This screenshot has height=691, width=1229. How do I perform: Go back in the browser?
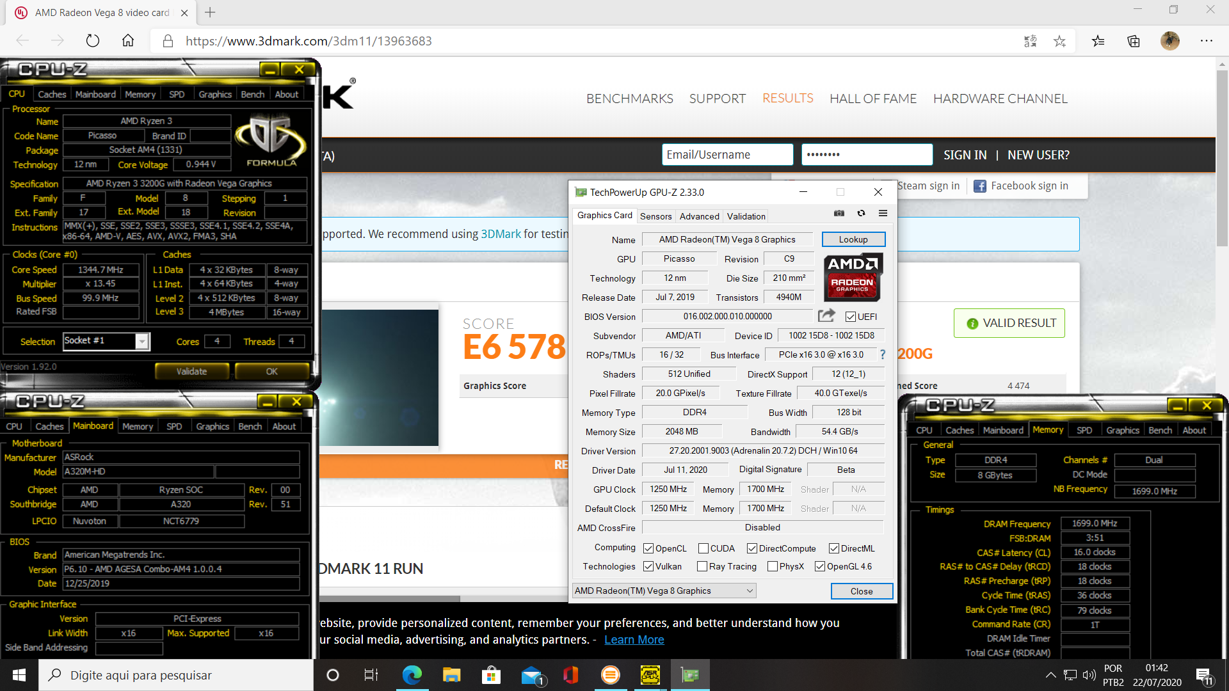pos(23,41)
